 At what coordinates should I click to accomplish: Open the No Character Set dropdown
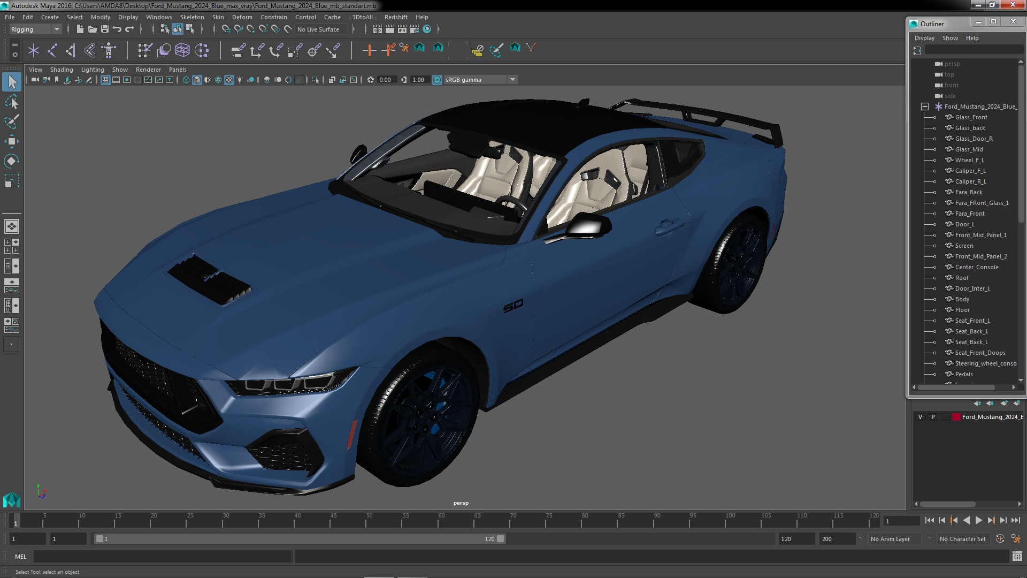963,539
